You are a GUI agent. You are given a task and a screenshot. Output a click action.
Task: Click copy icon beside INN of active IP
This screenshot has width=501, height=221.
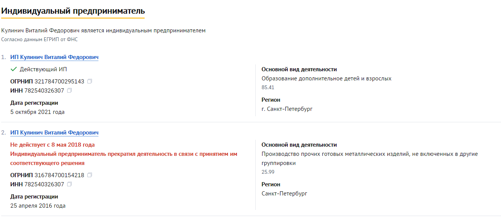pyautogui.click(x=69, y=91)
